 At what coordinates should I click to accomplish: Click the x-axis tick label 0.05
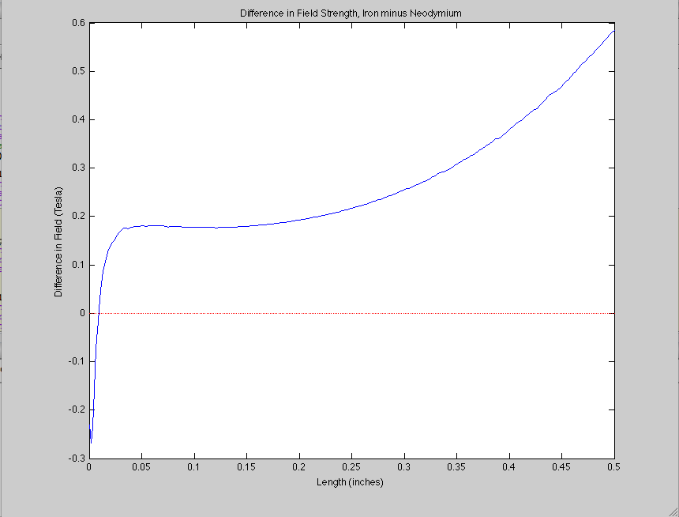pyautogui.click(x=141, y=468)
